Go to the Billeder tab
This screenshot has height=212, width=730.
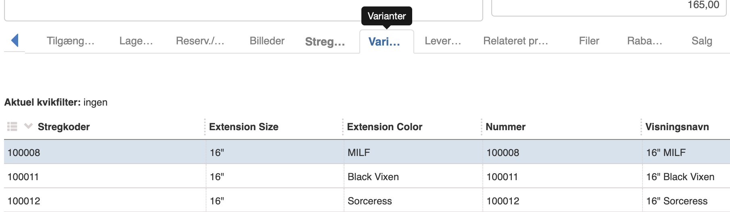click(x=267, y=41)
